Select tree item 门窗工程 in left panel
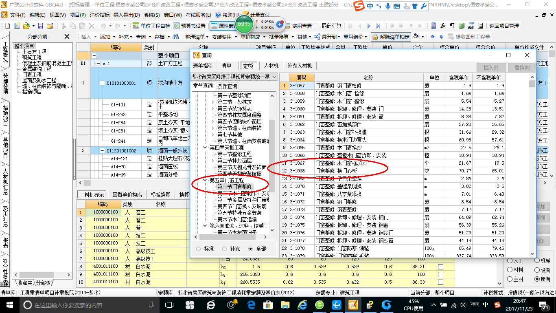 (x=32, y=75)
